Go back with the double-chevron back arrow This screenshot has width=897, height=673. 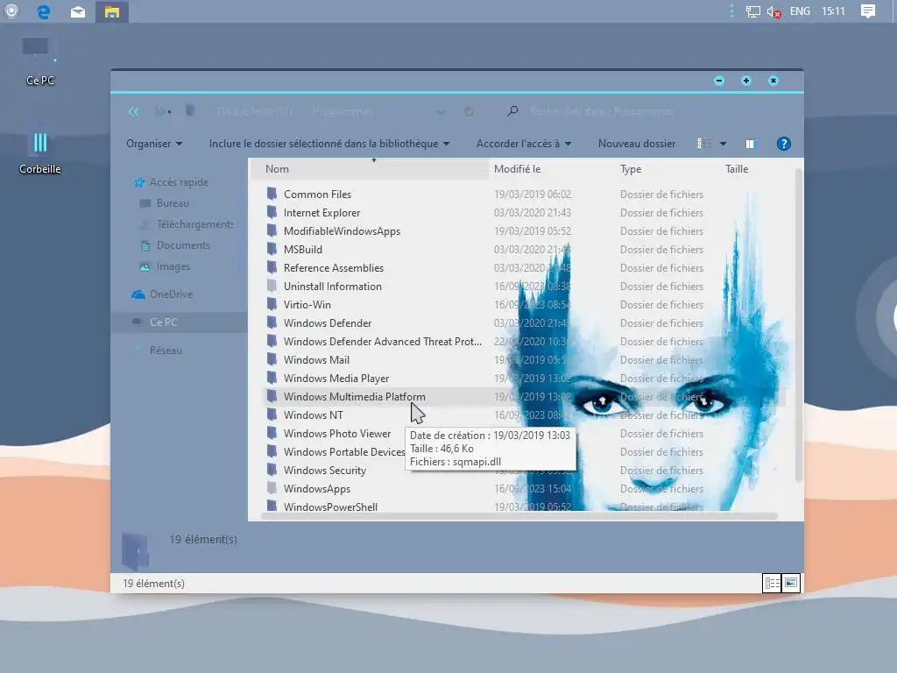[134, 111]
